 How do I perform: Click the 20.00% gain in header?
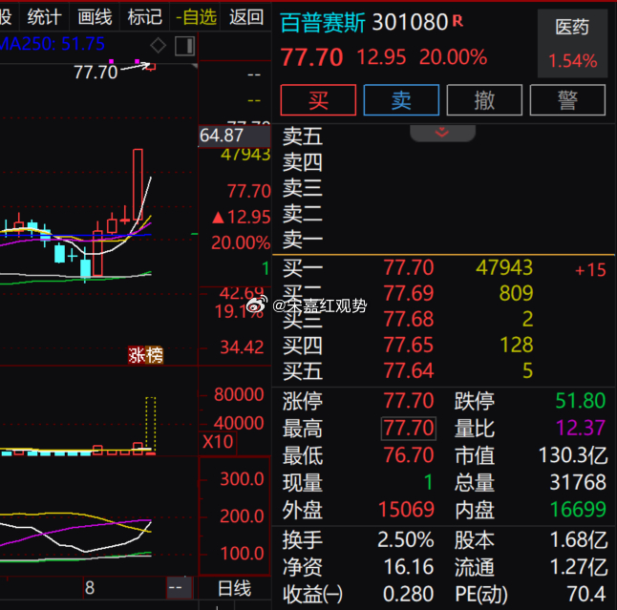pyautogui.click(x=453, y=57)
